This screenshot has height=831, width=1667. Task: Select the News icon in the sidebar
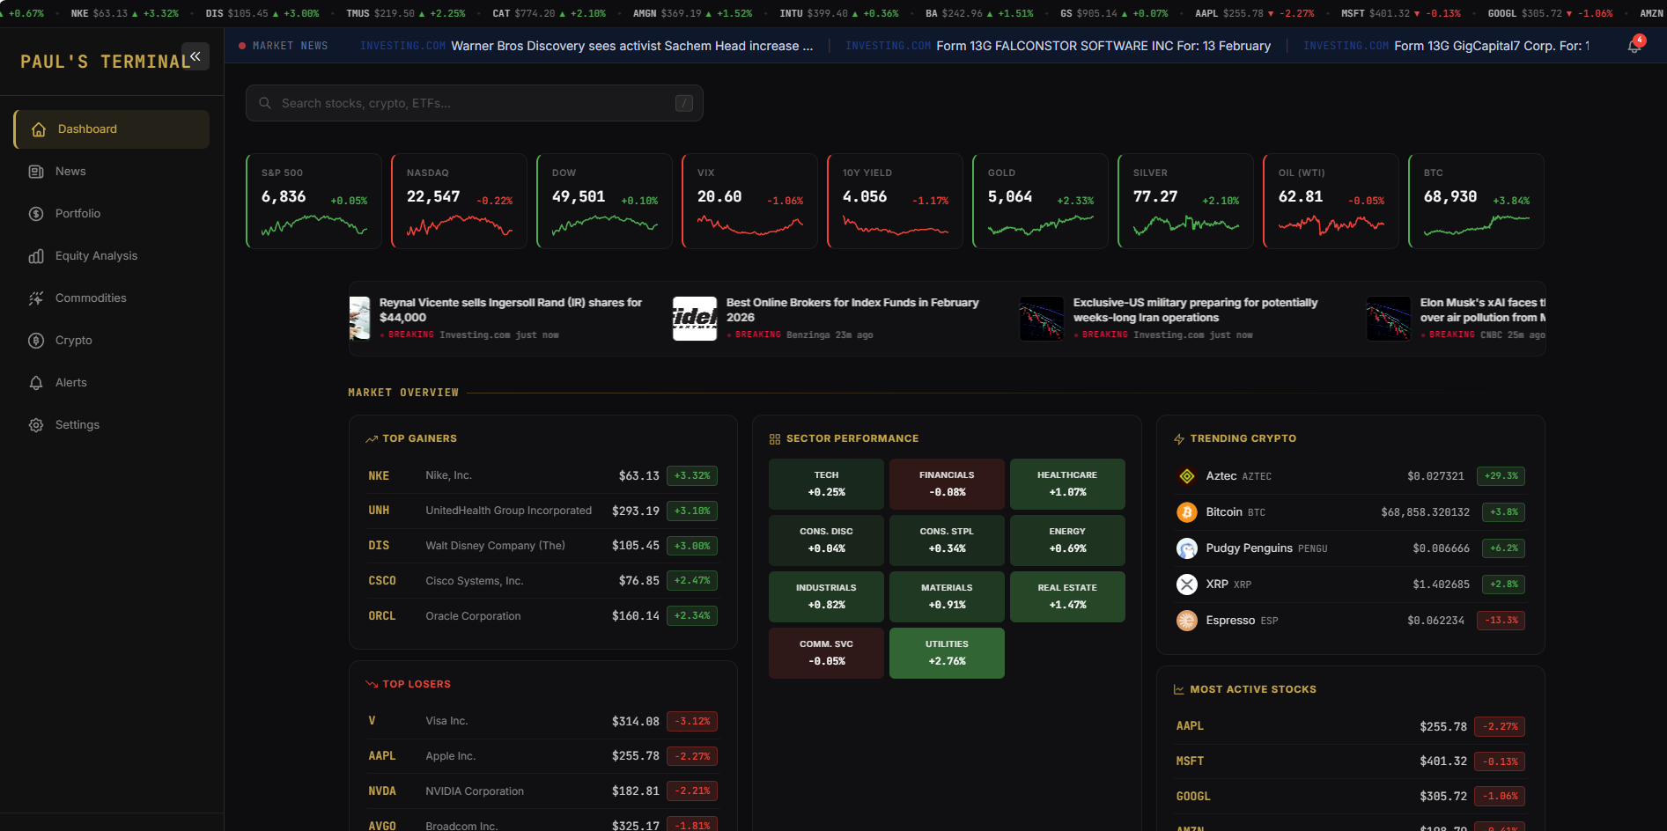pyautogui.click(x=36, y=171)
